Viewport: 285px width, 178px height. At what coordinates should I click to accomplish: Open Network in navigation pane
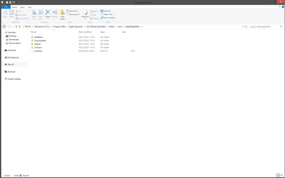coord(11,72)
